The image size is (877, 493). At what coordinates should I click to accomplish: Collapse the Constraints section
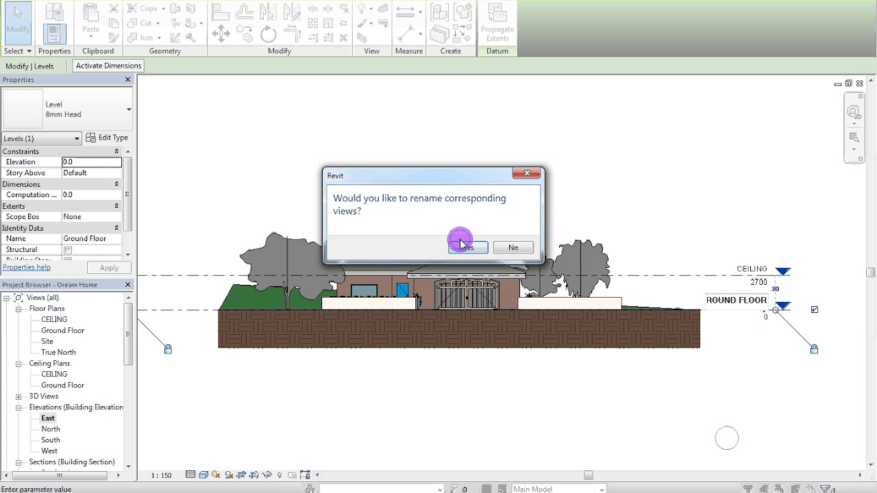[116, 151]
